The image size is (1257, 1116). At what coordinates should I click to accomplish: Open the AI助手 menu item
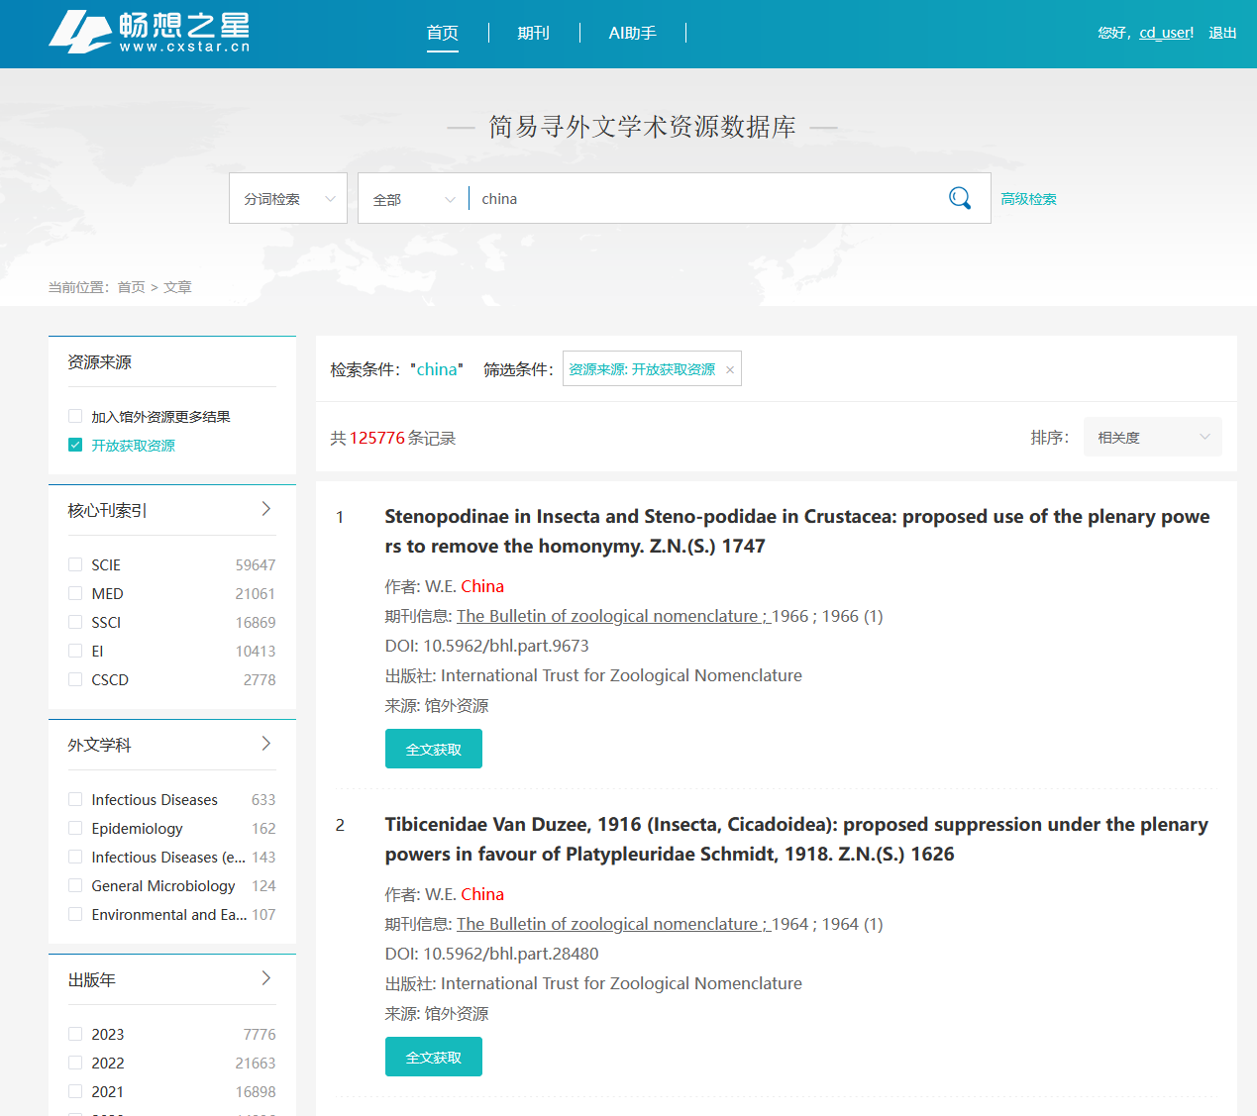coord(632,33)
